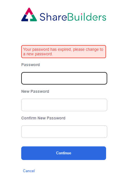Click the 'Confirm New Password' field label
129x179 pixels.
[x=43, y=118]
